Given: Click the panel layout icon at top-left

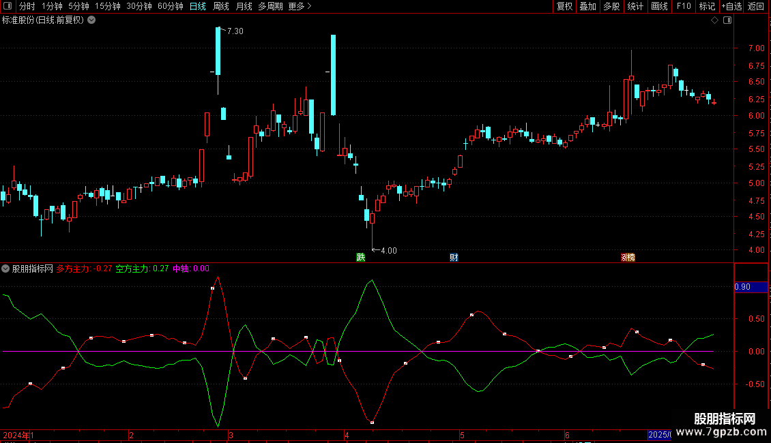Looking at the screenshot, I should tap(8, 6).
